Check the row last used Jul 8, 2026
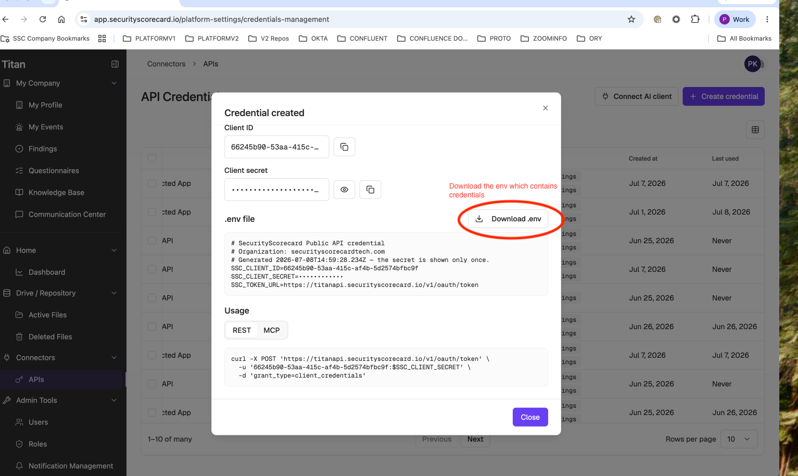 click(x=152, y=212)
